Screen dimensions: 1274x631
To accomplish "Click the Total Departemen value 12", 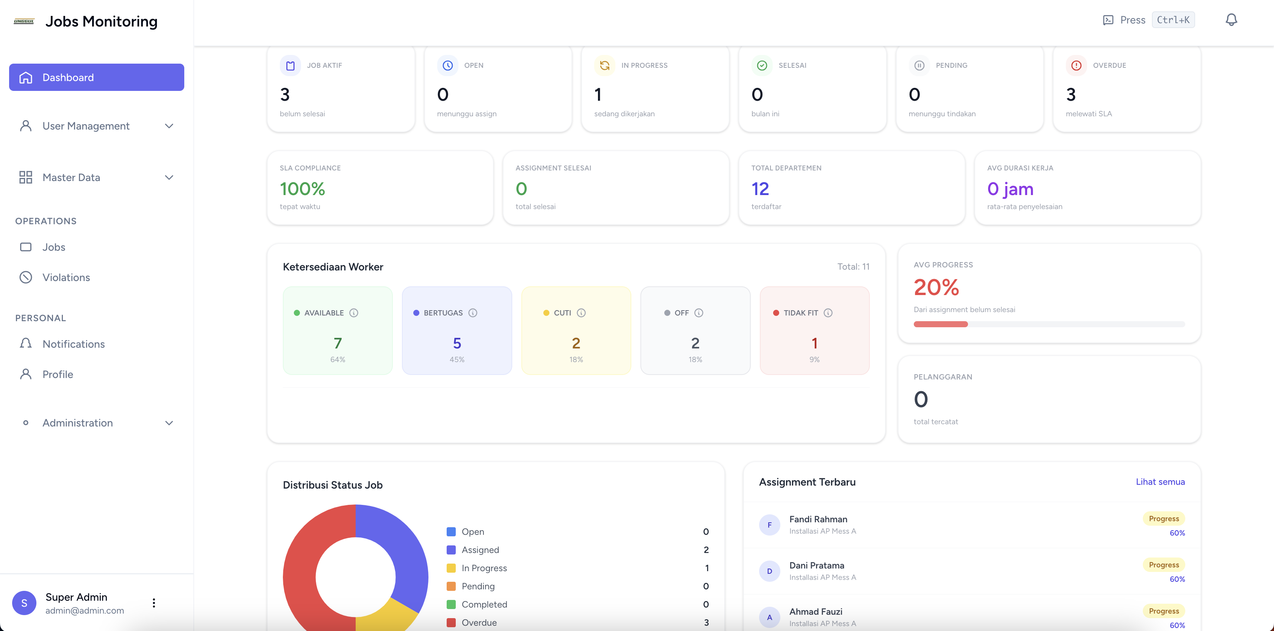I will pos(760,189).
